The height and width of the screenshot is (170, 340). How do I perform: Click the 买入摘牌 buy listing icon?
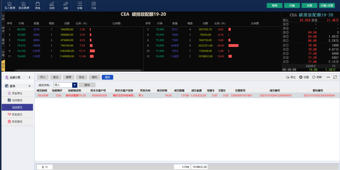click(10, 5)
